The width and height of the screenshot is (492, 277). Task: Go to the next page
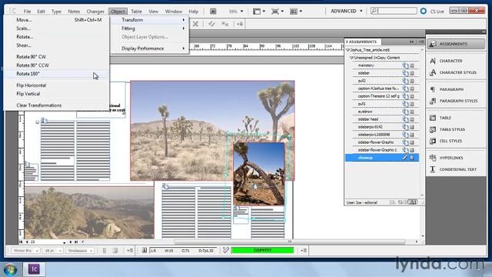click(71, 242)
